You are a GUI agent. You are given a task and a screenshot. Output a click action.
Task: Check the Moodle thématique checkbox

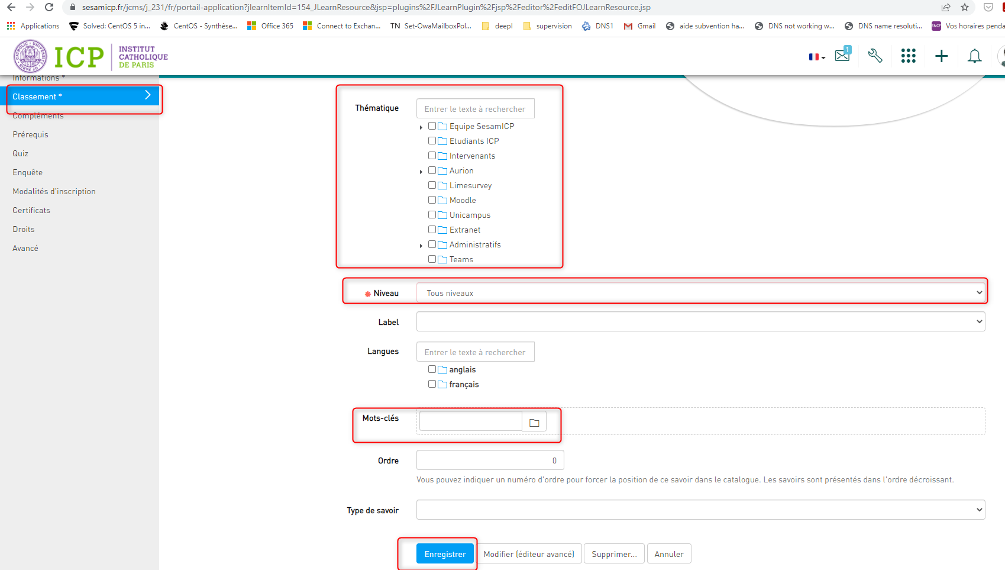coord(432,200)
